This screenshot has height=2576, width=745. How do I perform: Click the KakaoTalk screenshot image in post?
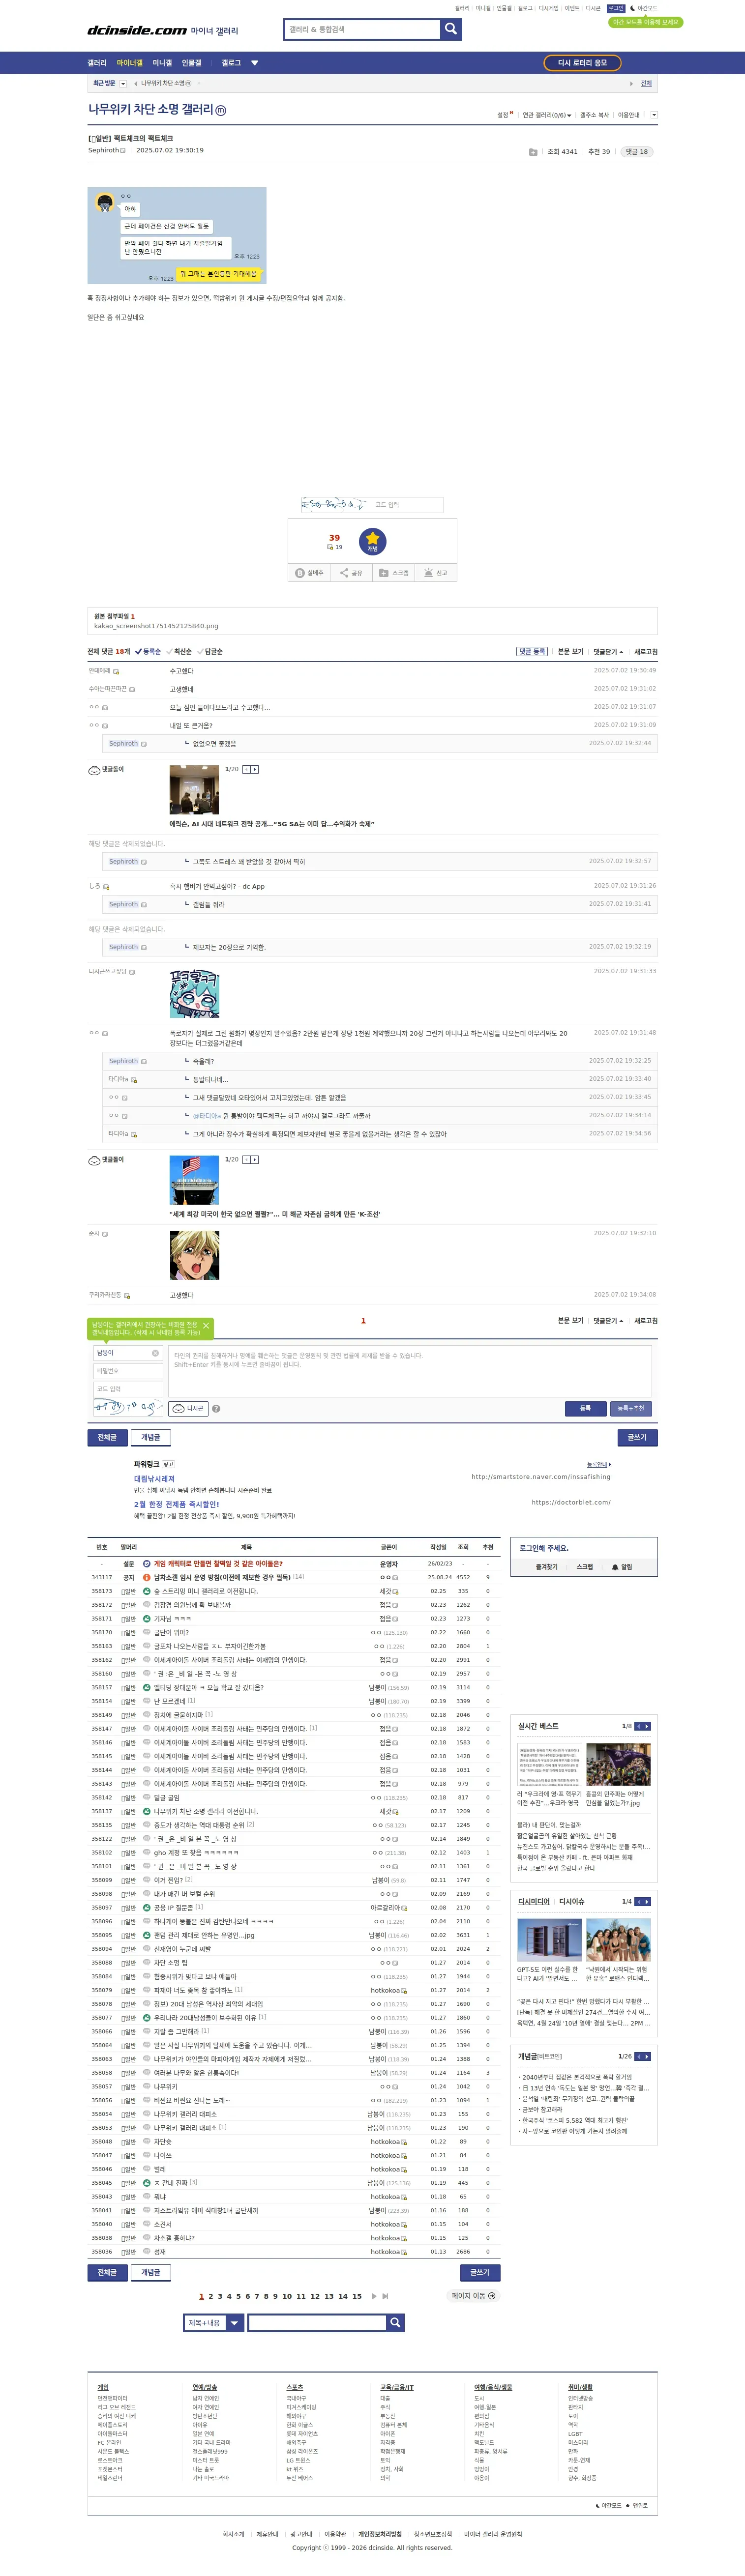tap(177, 235)
